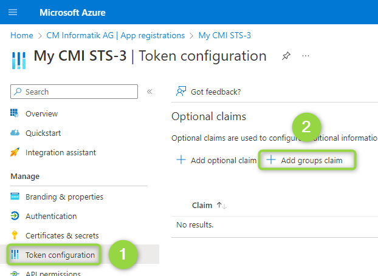Image resolution: width=378 pixels, height=276 pixels.
Task: Open Quickstart in the sidebar
Action: [43, 133]
